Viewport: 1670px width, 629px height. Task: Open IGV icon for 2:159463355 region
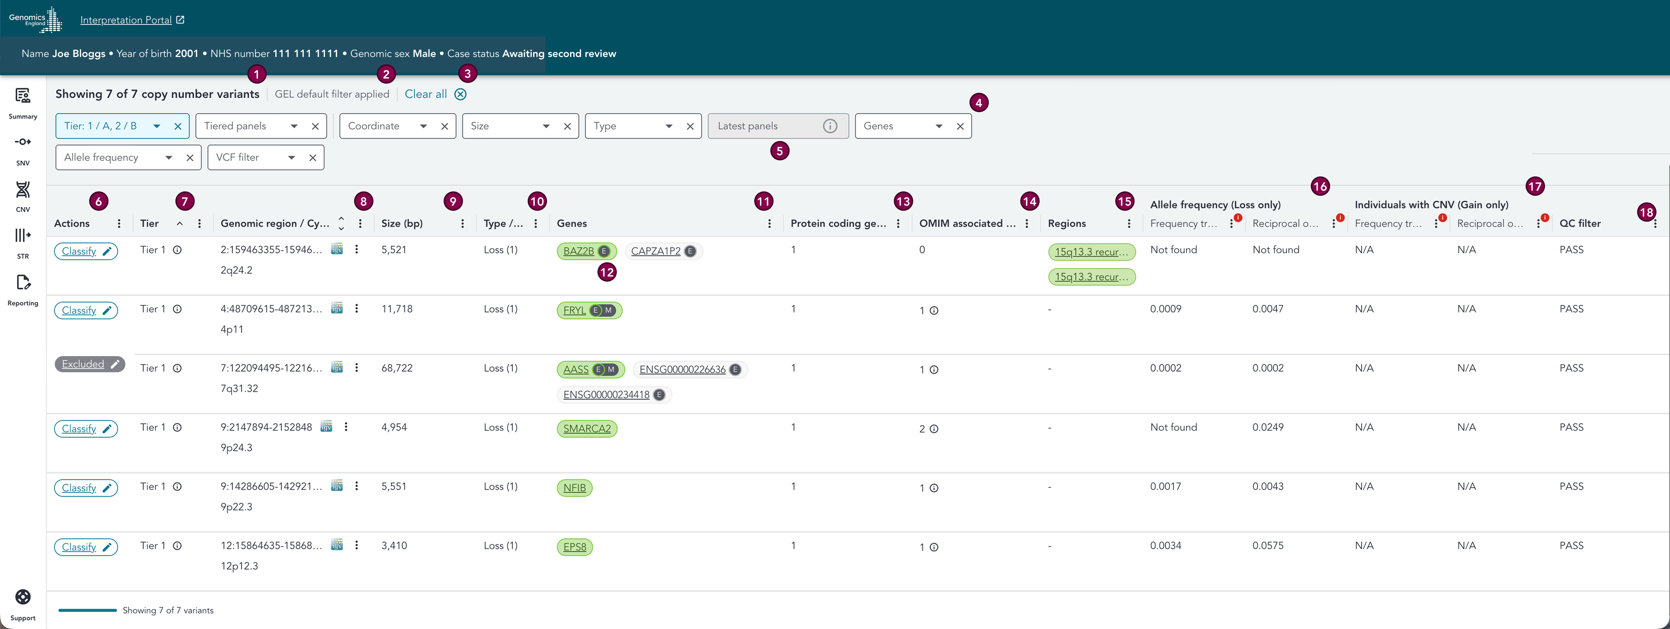coord(337,249)
